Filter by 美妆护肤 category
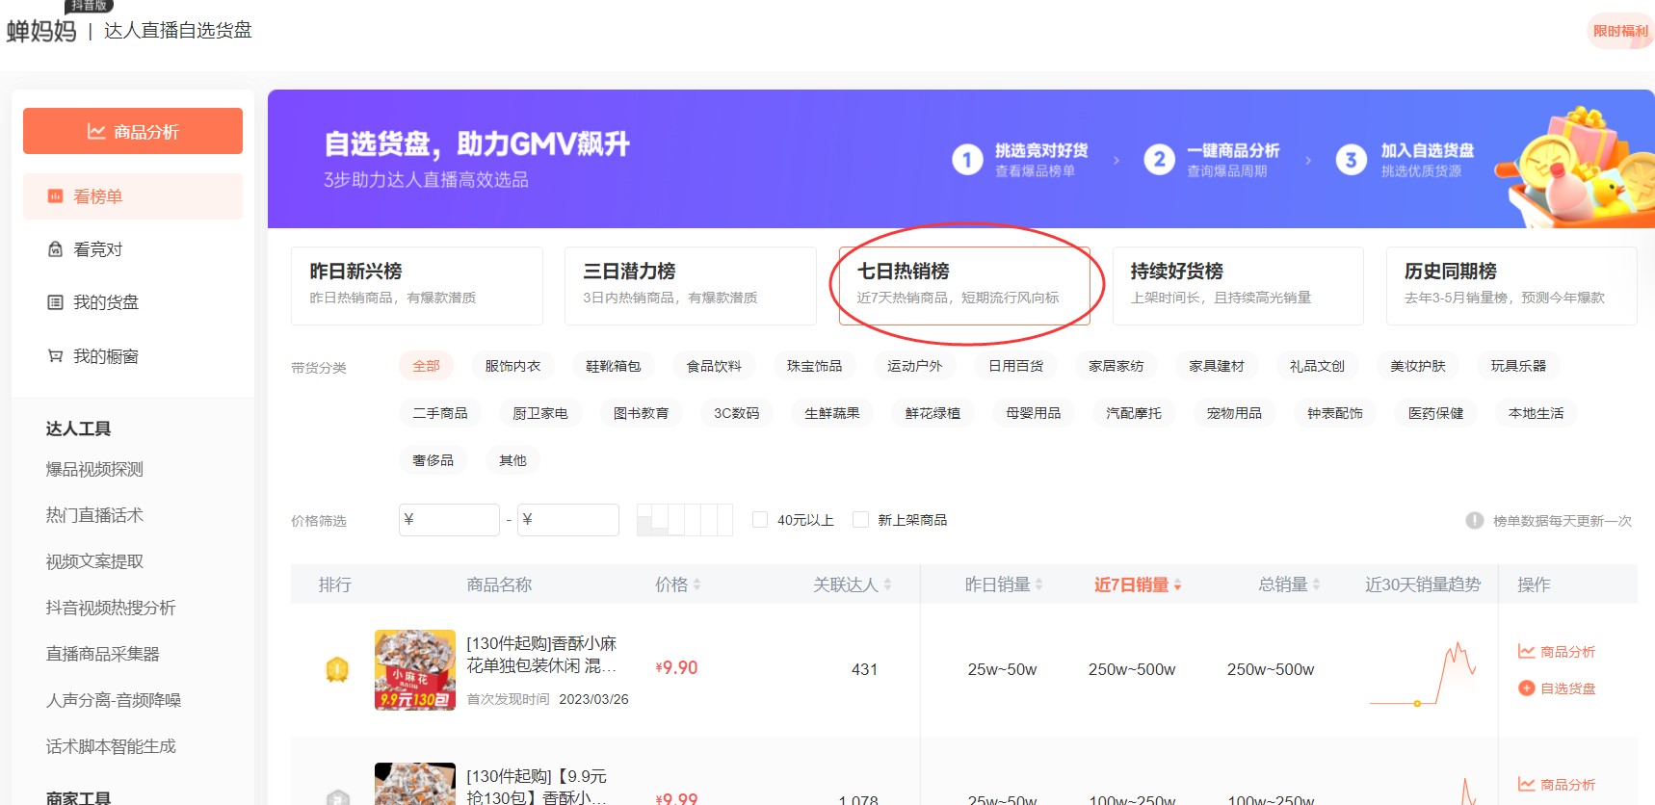 [1417, 366]
